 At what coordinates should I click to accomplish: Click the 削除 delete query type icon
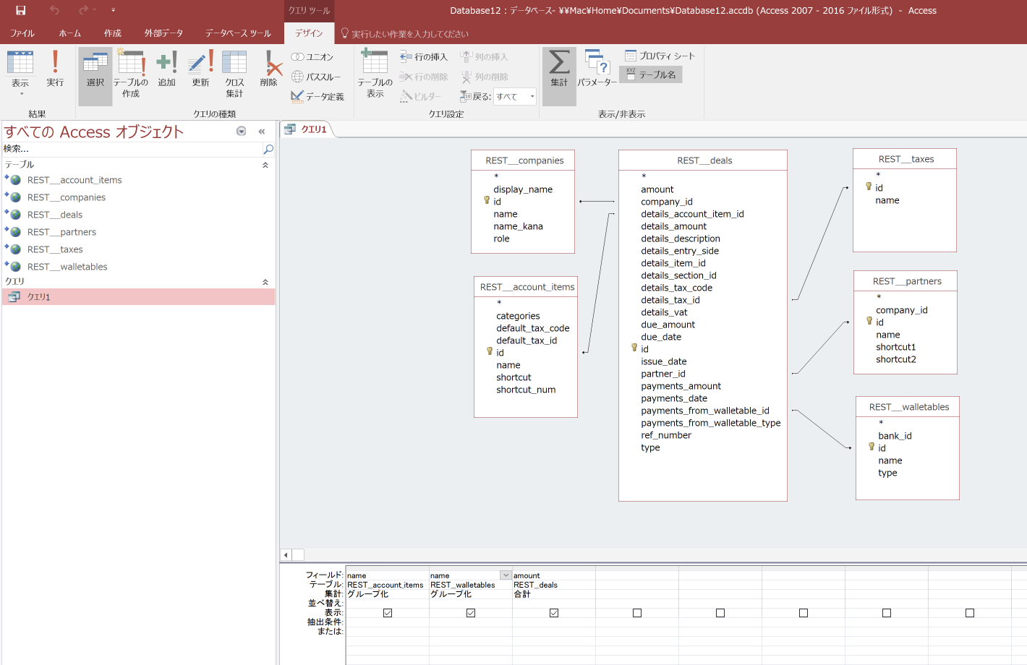268,69
